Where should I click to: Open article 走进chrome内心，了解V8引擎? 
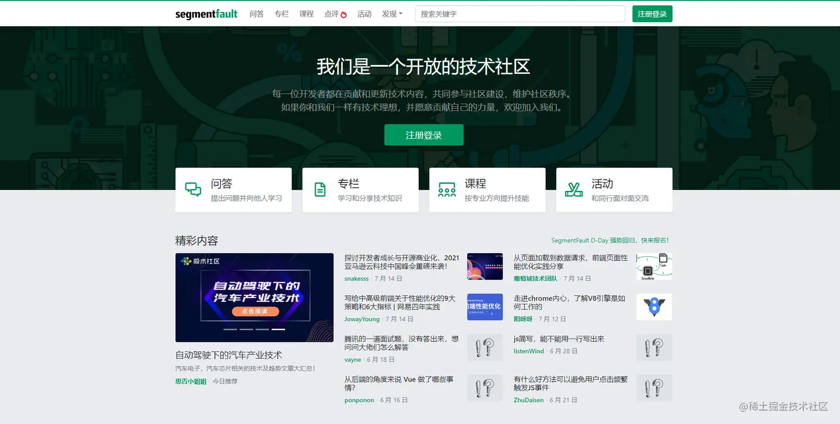pos(569,302)
